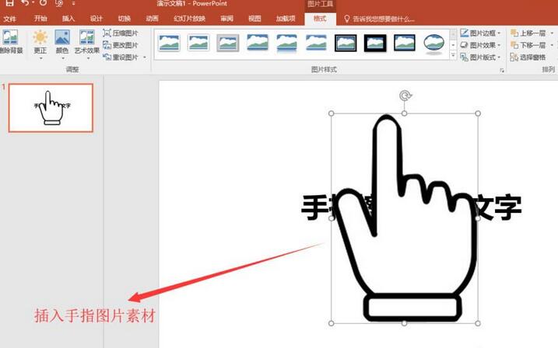The height and width of the screenshot is (348, 558).
Task: Expand the 重设图片 dropdown arrow
Action: click(145, 57)
